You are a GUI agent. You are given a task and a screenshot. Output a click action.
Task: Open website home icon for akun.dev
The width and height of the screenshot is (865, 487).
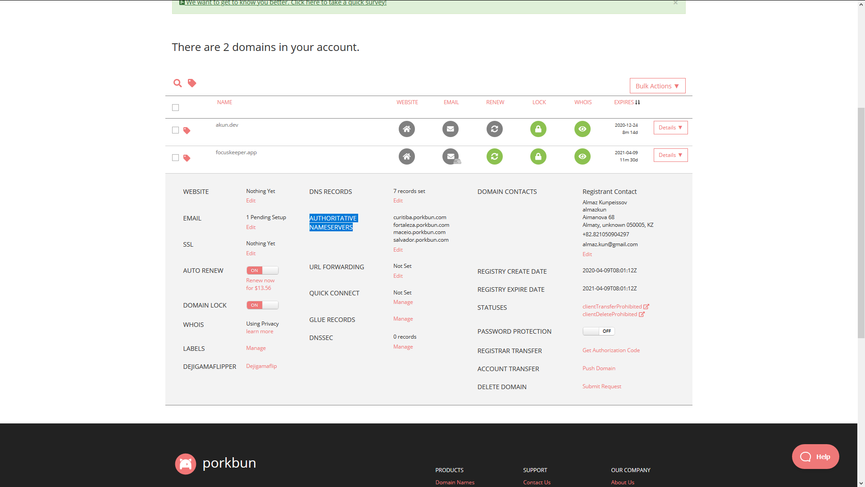406,129
